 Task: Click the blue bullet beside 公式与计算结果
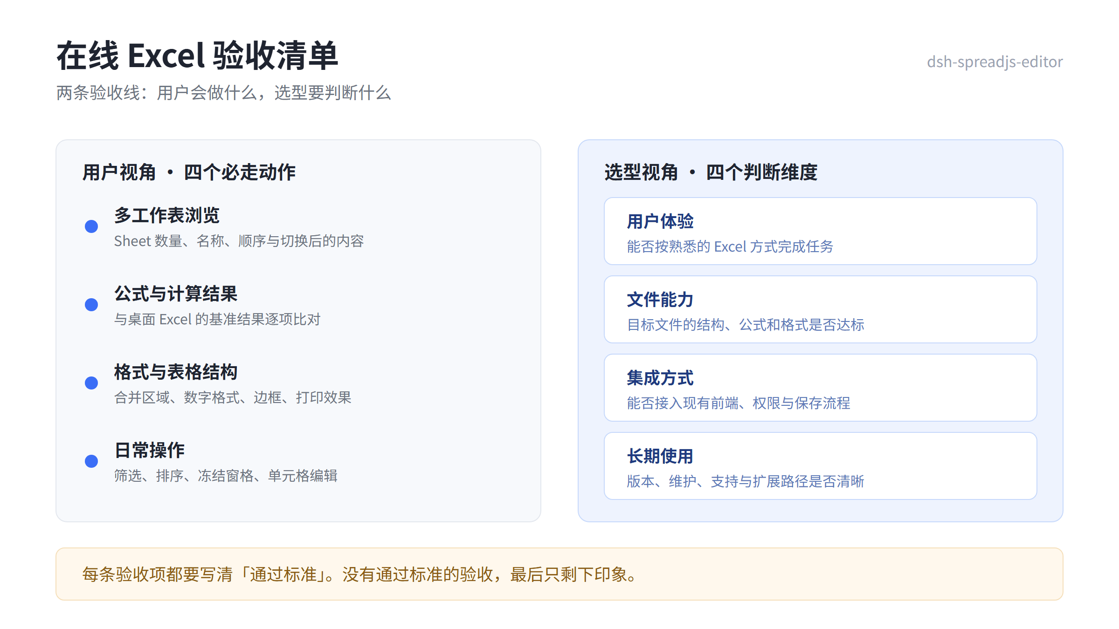(91, 305)
